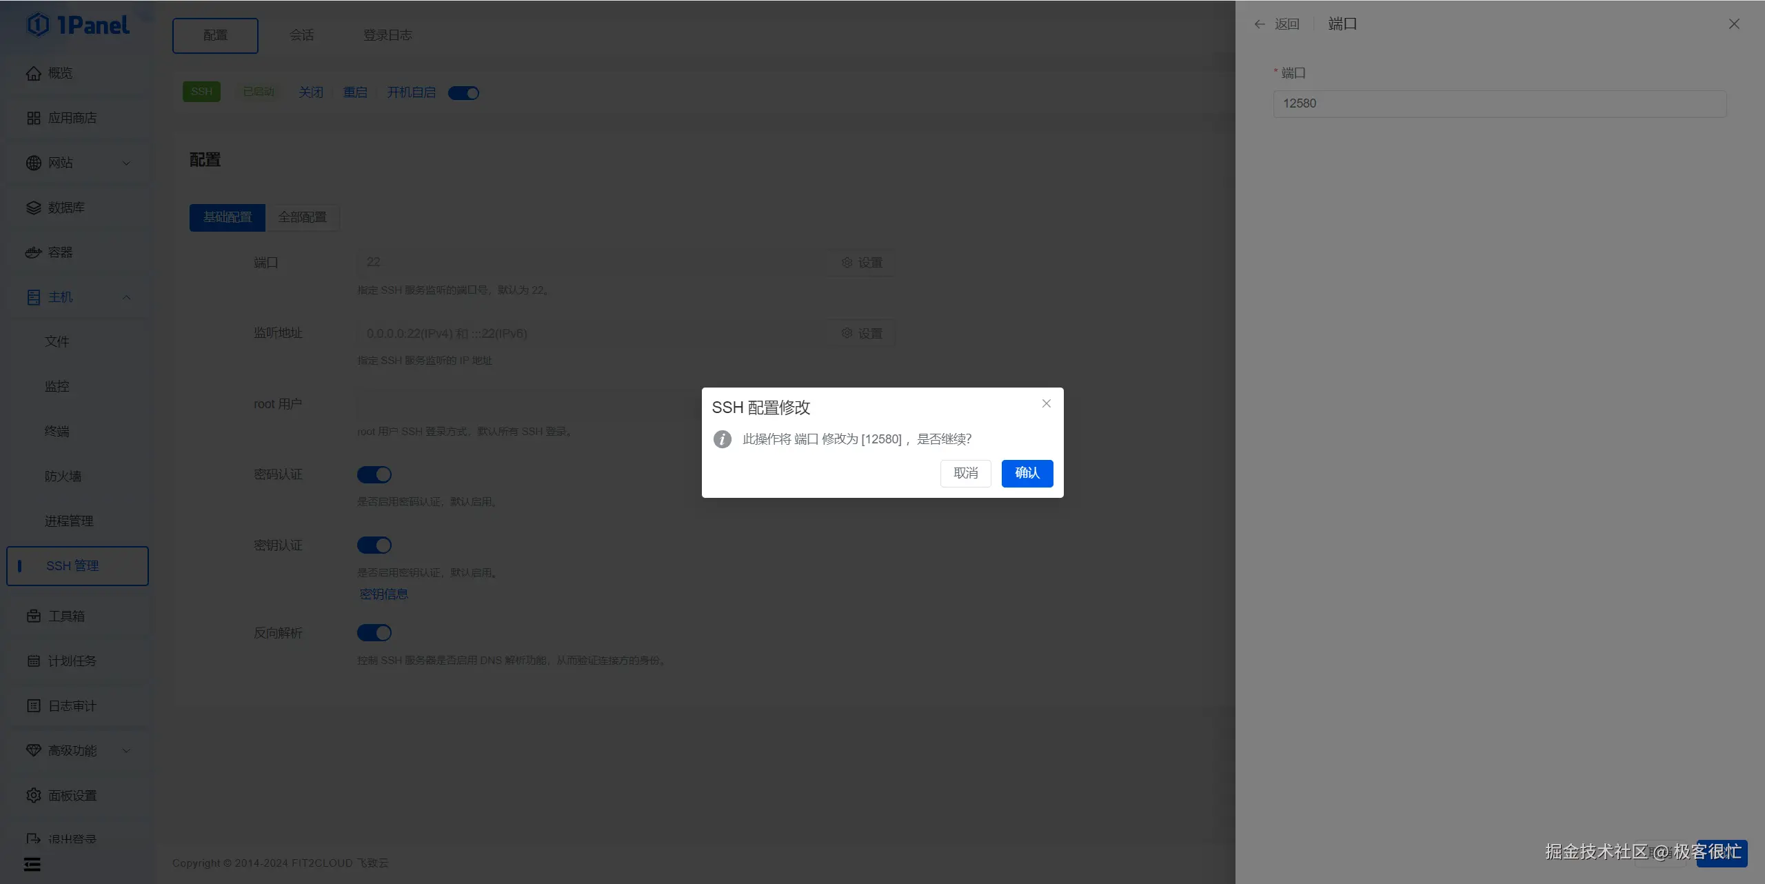Click the 返回 back arrow icon
Image resolution: width=1765 pixels, height=884 pixels.
[x=1260, y=24]
